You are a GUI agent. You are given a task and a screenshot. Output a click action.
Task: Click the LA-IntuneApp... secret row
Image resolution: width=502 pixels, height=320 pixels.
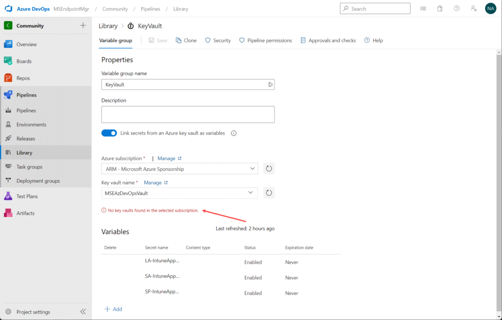221,262
